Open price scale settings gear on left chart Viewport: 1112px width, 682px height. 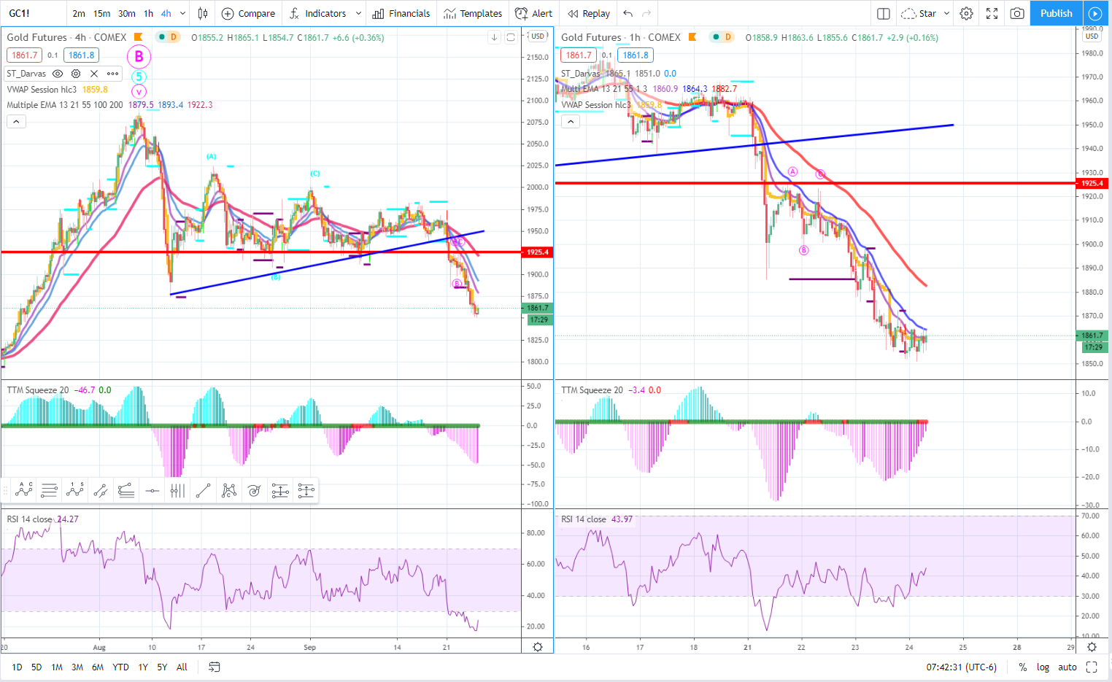(x=538, y=647)
